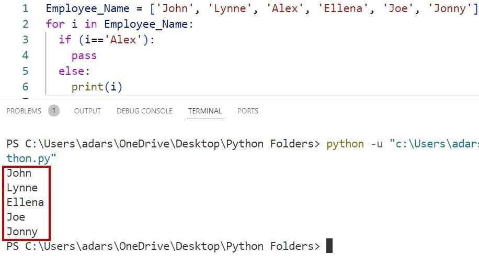Click the print(i) statement on line 6

pyautogui.click(x=97, y=87)
